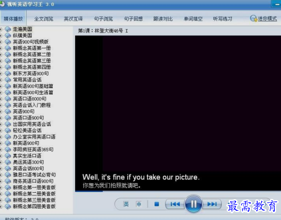Viewport: 281px width, 220px height.
Task: Click the mini mode globe icon
Action: click(x=254, y=18)
